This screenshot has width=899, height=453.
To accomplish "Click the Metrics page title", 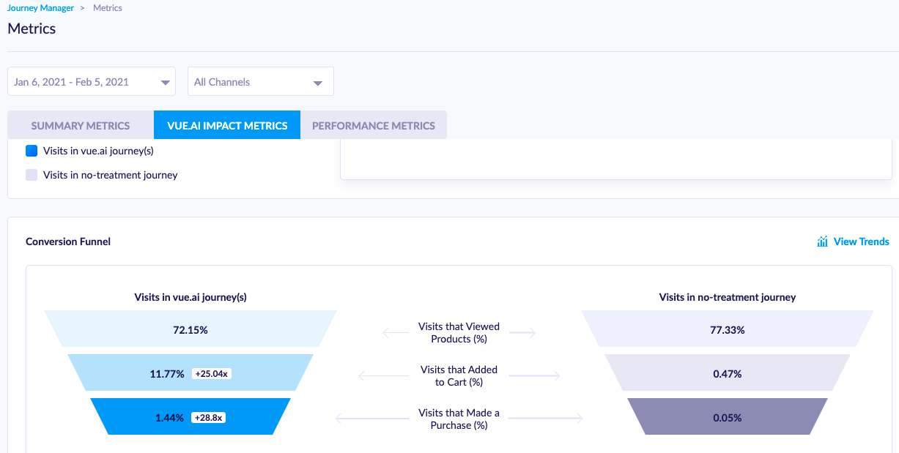I will coord(32,29).
